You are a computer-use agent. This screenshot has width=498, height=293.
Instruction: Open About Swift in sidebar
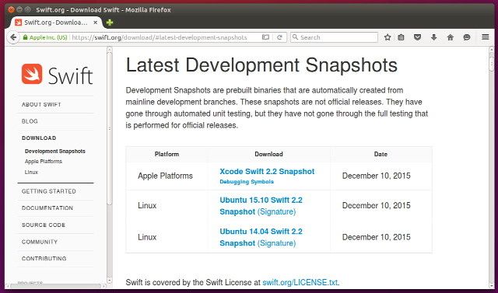(x=41, y=104)
